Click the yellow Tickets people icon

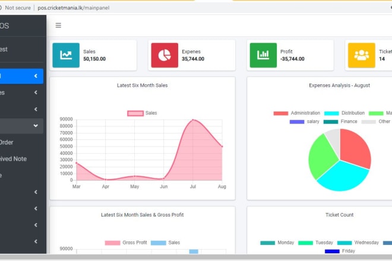click(x=362, y=55)
